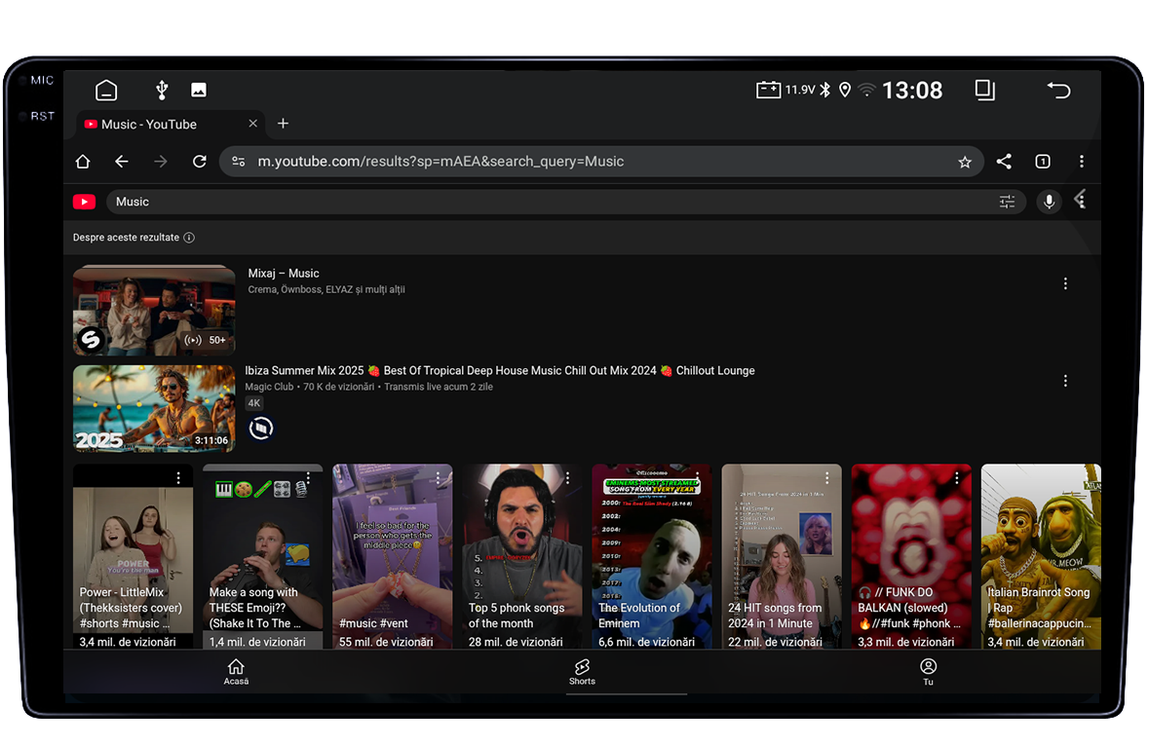Switch to the Shorts tab
This screenshot has height=748, width=1149.
(582, 671)
